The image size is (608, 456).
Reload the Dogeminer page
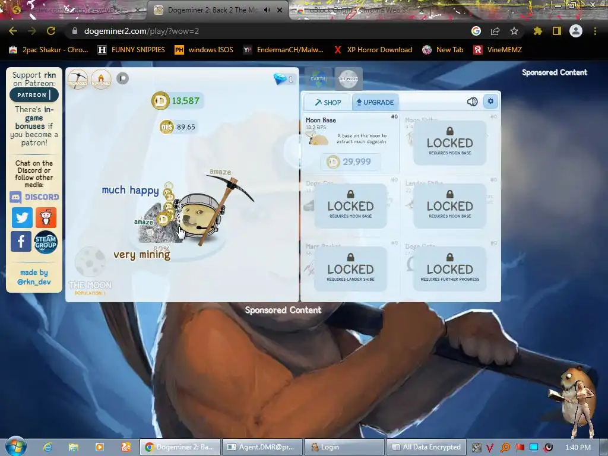(51, 31)
